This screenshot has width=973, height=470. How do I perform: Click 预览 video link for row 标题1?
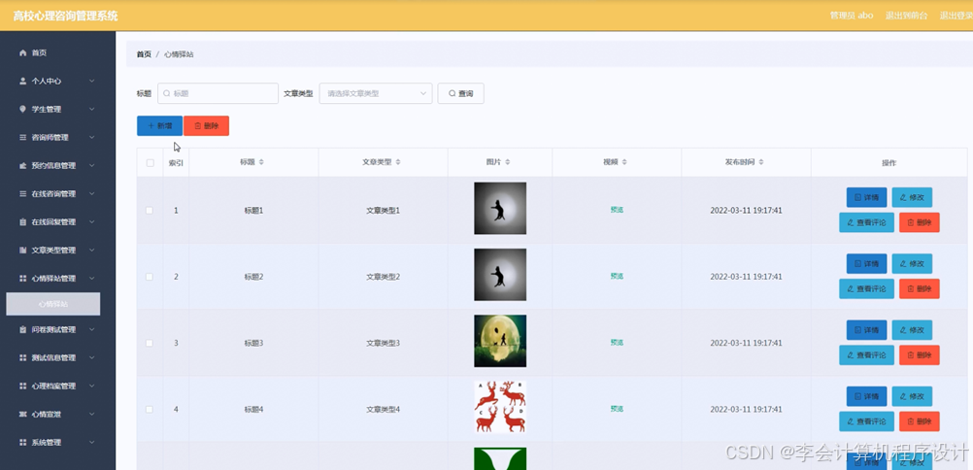click(617, 210)
